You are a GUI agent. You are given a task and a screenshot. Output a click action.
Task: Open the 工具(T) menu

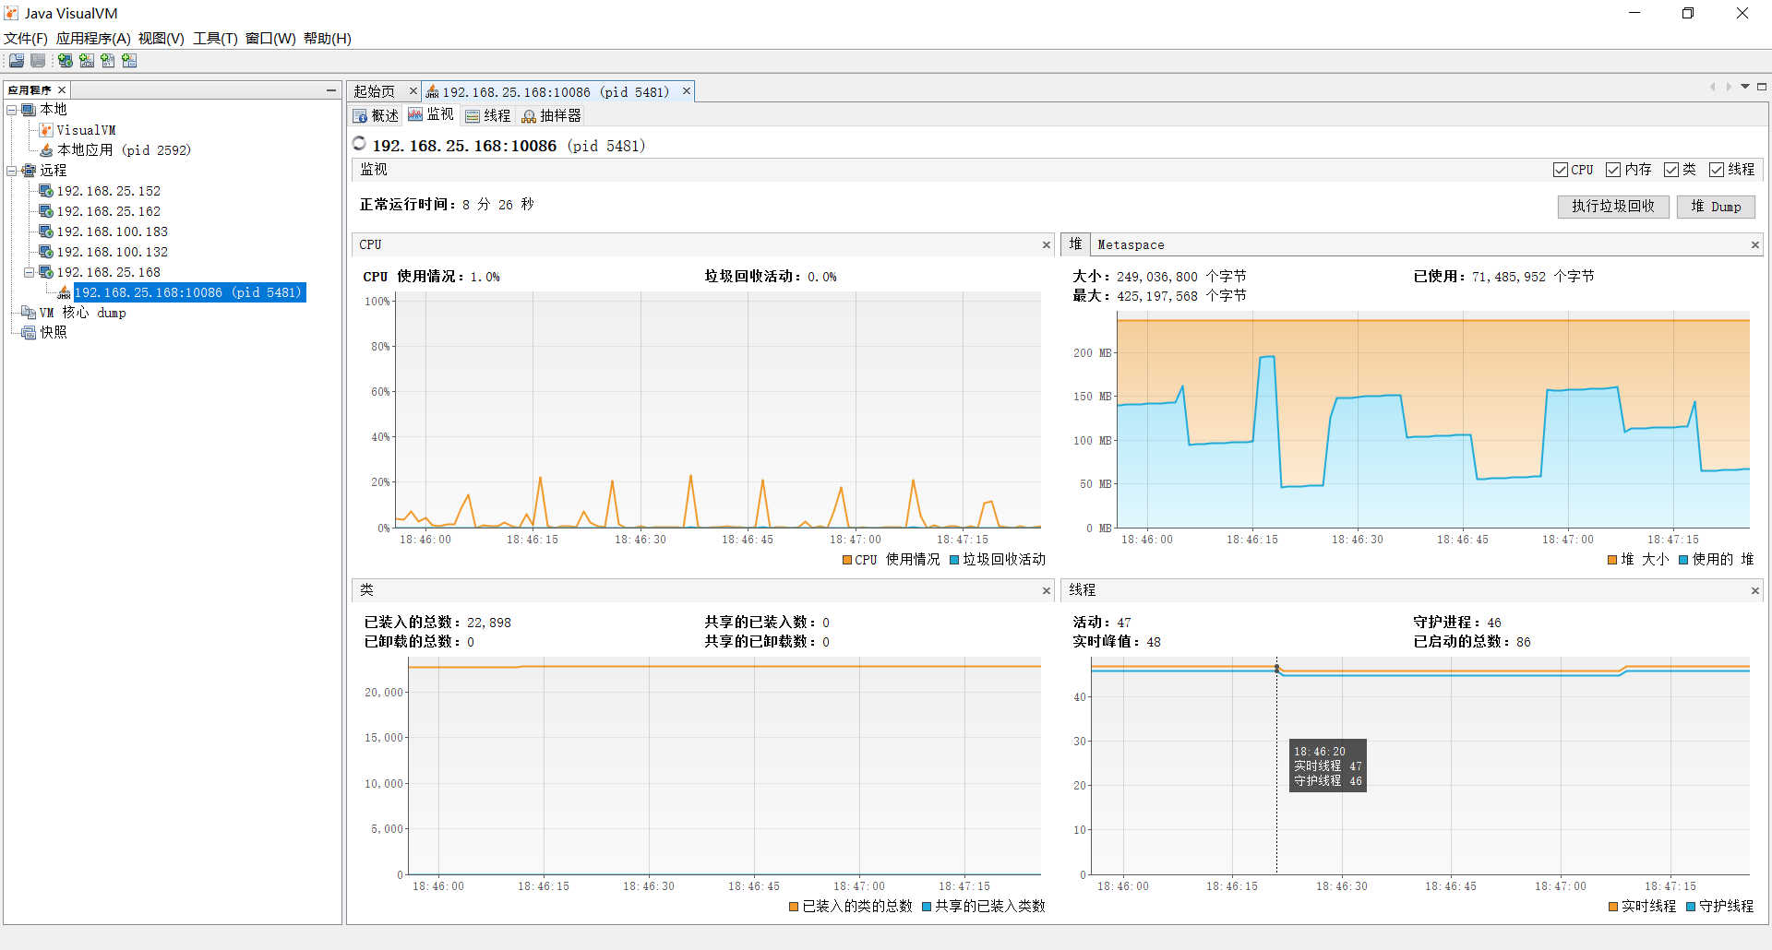[x=215, y=39]
